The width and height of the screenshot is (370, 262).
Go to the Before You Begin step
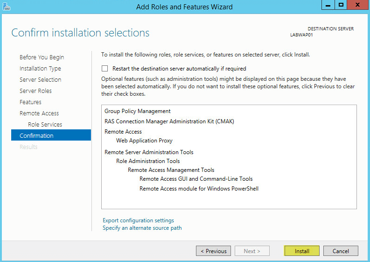42,57
